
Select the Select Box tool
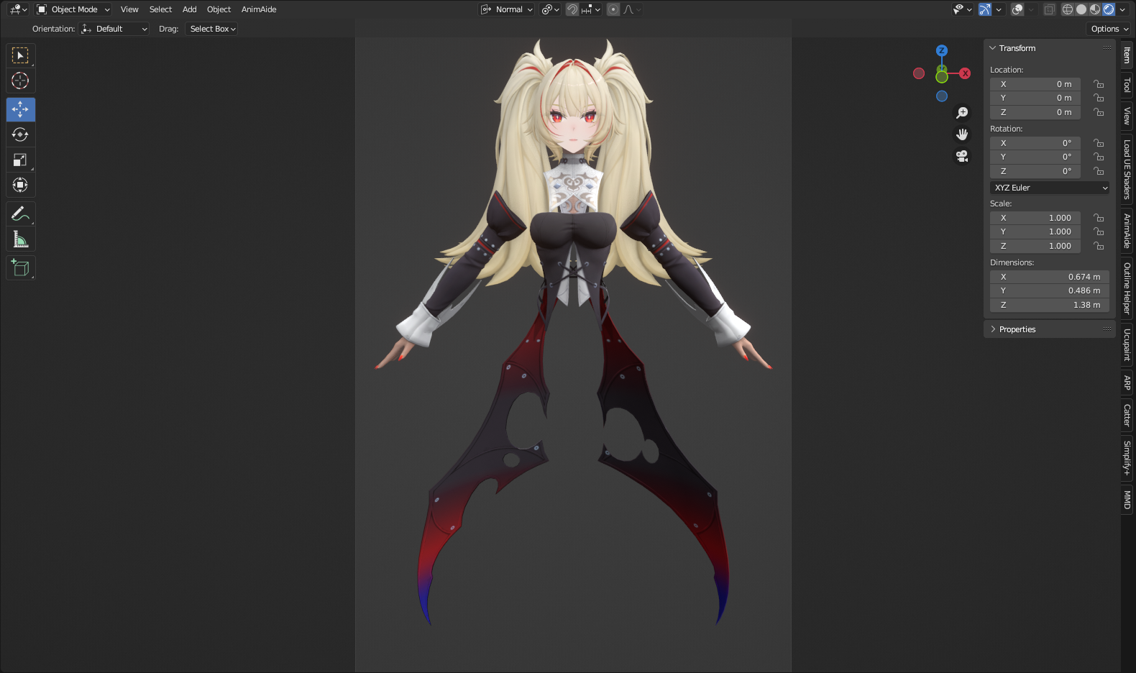pyautogui.click(x=20, y=55)
